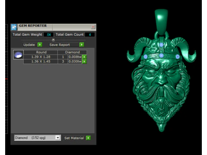Image resolution: width=207 pixels, height=155 pixels.
Task: Click the Diamond column header
Action: point(72,52)
